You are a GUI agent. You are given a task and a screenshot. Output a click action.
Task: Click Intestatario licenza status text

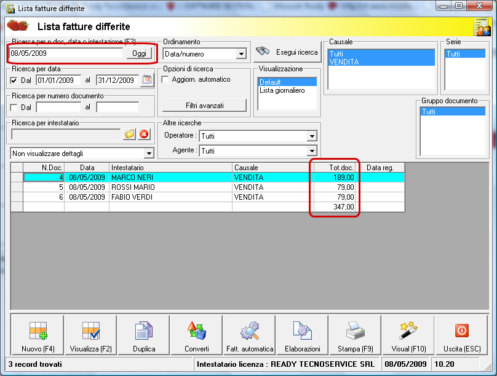point(285,364)
